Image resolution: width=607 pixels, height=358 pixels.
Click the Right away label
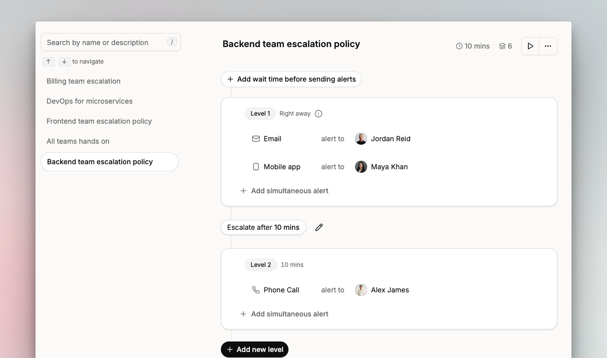click(x=295, y=114)
